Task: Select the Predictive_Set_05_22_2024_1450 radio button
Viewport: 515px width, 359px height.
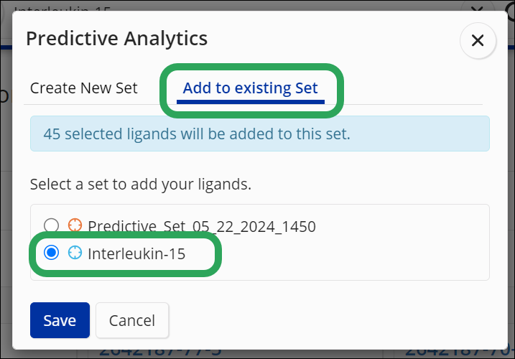Action: [x=52, y=226]
